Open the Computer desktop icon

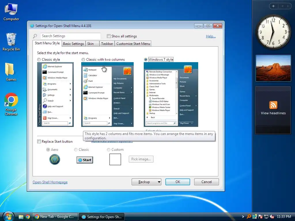[x=11, y=12]
